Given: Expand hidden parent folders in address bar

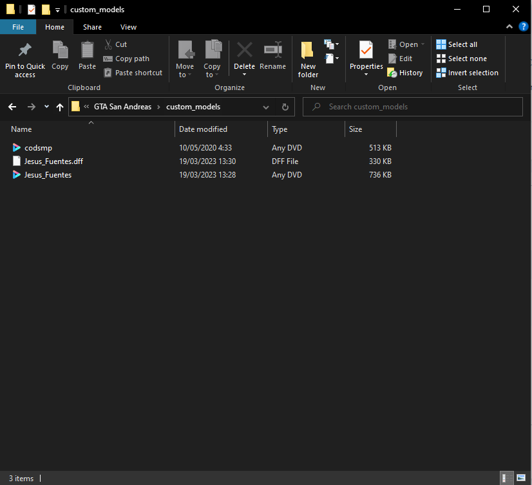Looking at the screenshot, I should (x=86, y=107).
